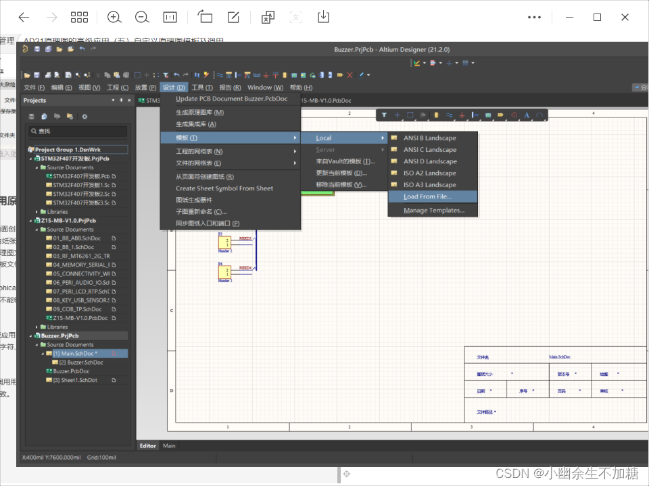Open the 文件 (F) menu
This screenshot has height=486, width=649.
[34, 88]
